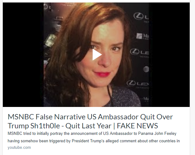This screenshot has height=155, width=195.
Task: Click the woman's red lips in the thumbnail
Action: coord(102,74)
